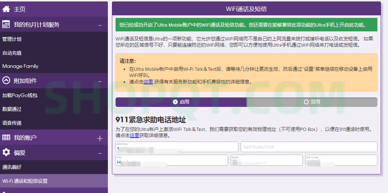Screen dimensions: 388x193
Task: Click the 这里 link under 911紧急求助电话地址
Action: pos(134,135)
